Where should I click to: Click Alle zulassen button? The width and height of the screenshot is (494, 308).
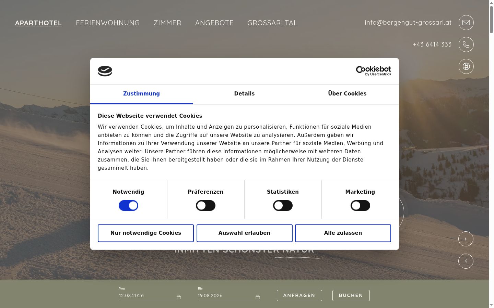[x=343, y=233]
